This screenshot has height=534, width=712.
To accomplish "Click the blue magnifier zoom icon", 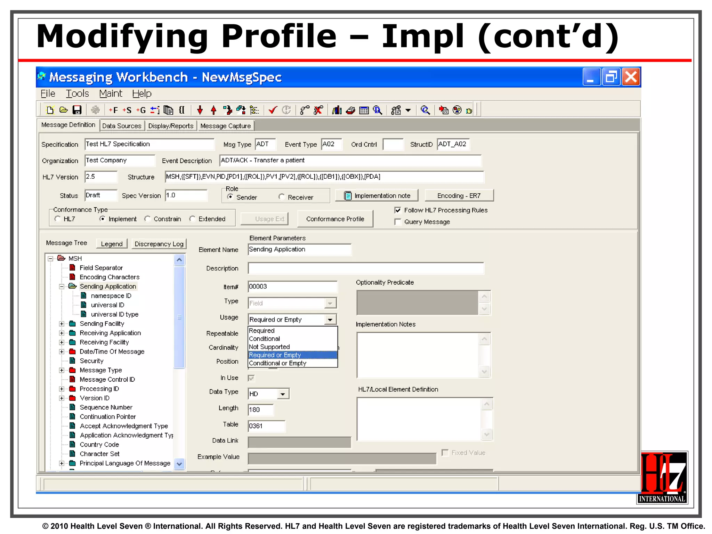I will pyautogui.click(x=425, y=110).
